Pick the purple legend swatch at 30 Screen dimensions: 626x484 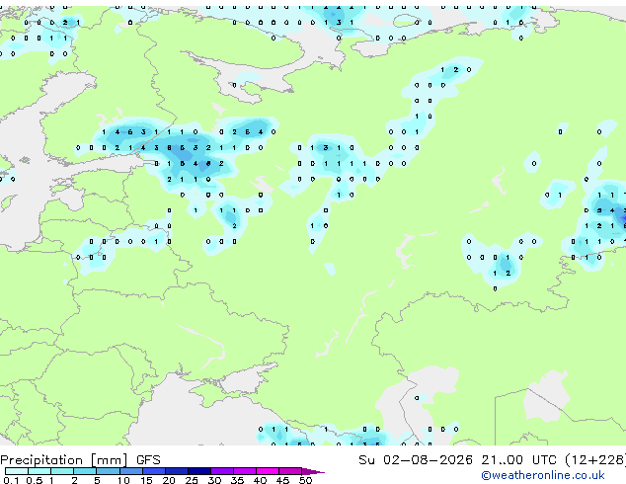click(x=222, y=471)
